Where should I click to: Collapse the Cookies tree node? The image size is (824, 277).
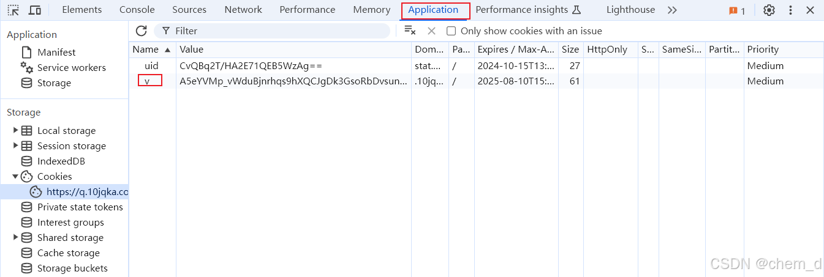[x=16, y=176]
